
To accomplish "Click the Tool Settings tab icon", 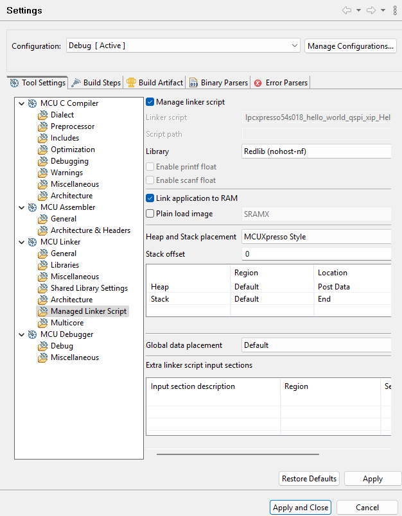I will click(x=14, y=83).
